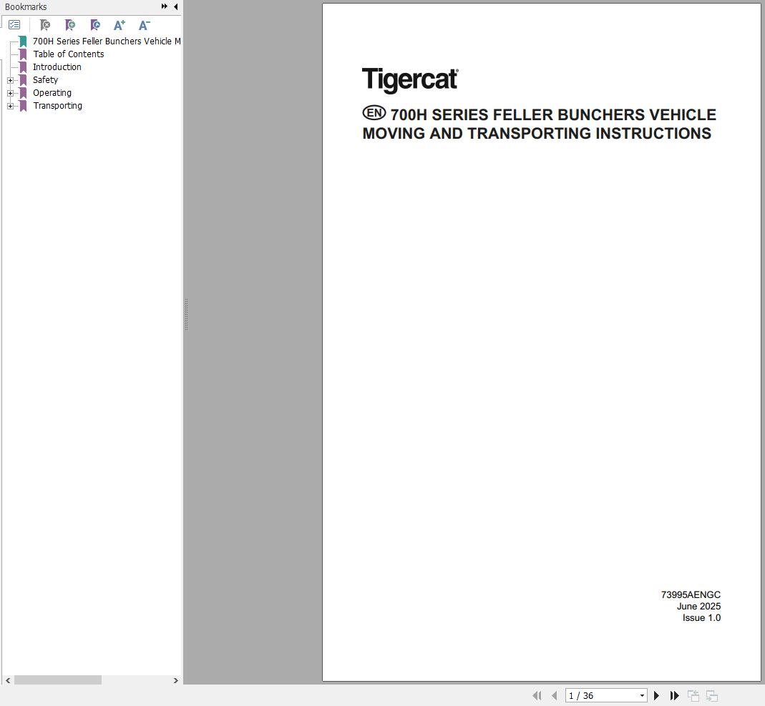The image size is (765, 706).
Task: Click the part number 73995AENGC
Action: pos(691,595)
